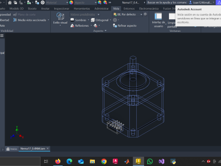This screenshot has height=166, width=221.
Task: Click the 3D axis indicator in viewport
Action: point(17,132)
